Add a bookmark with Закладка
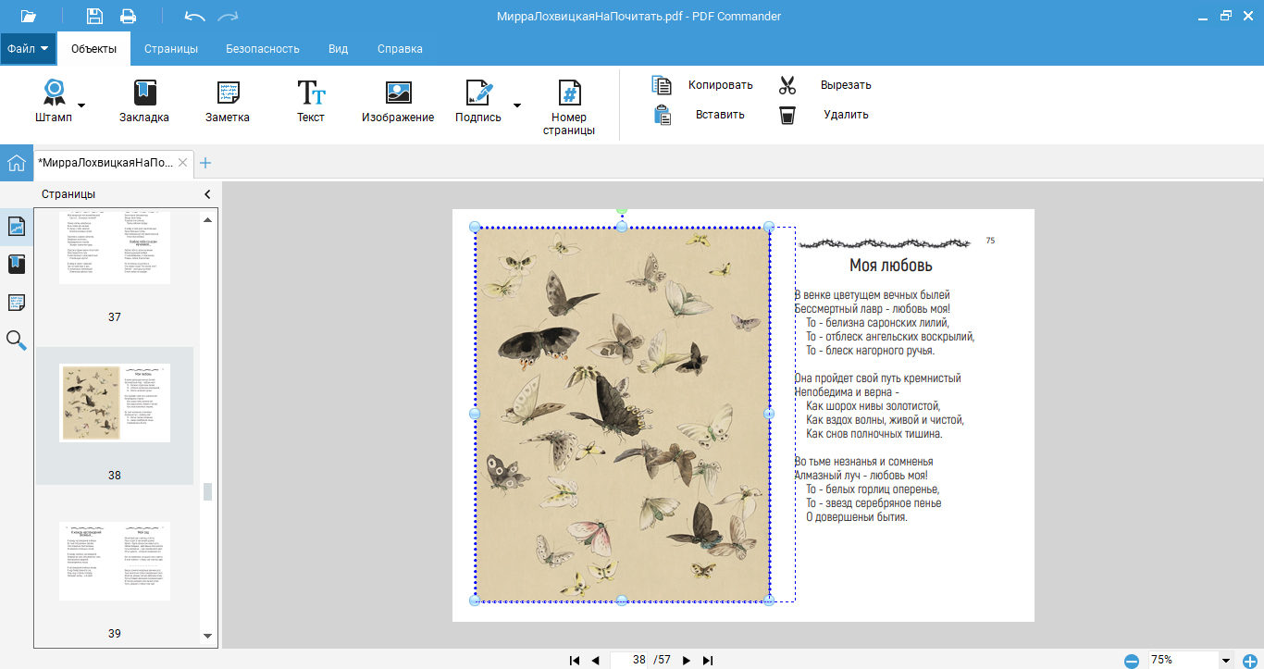Image resolution: width=1264 pixels, height=669 pixels. 144,102
